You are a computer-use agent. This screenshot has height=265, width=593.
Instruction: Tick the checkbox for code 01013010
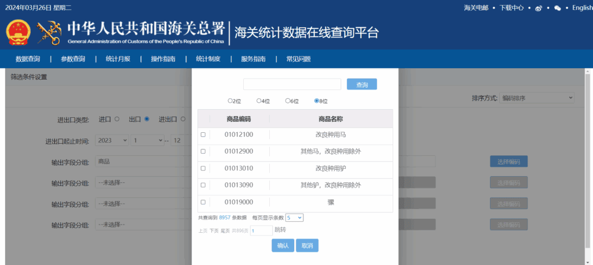(203, 169)
